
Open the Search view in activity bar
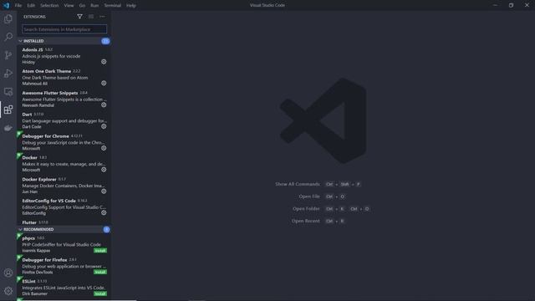8,37
